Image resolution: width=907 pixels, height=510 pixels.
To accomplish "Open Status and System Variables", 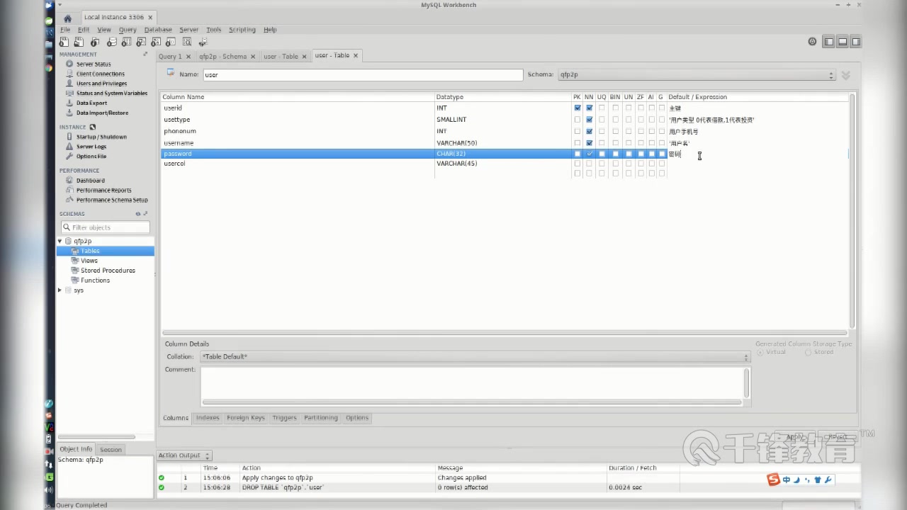I will (112, 93).
